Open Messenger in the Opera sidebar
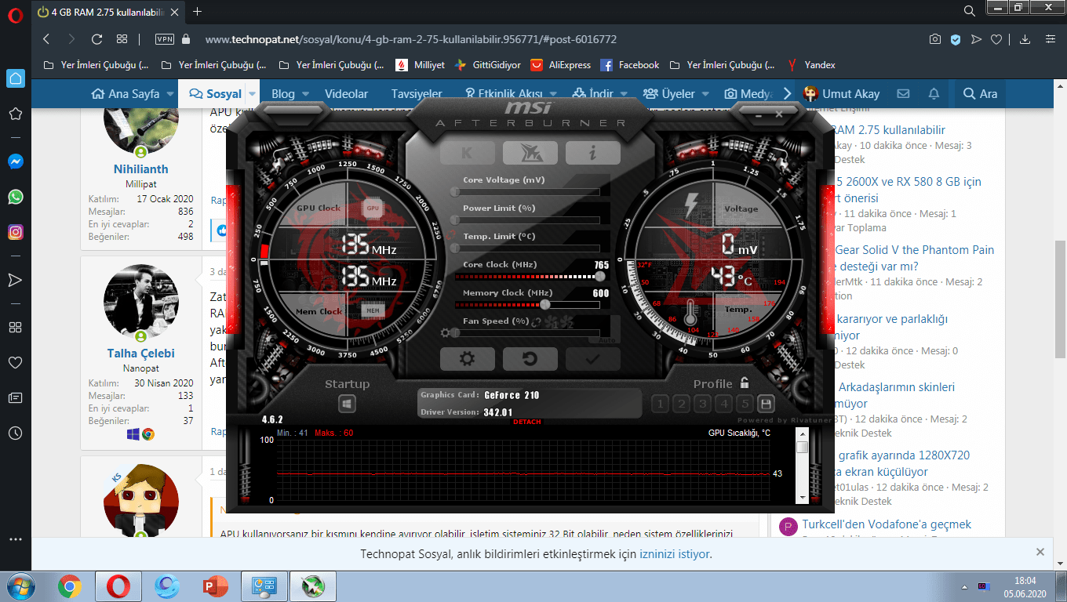Image resolution: width=1067 pixels, height=602 pixels. 15,161
